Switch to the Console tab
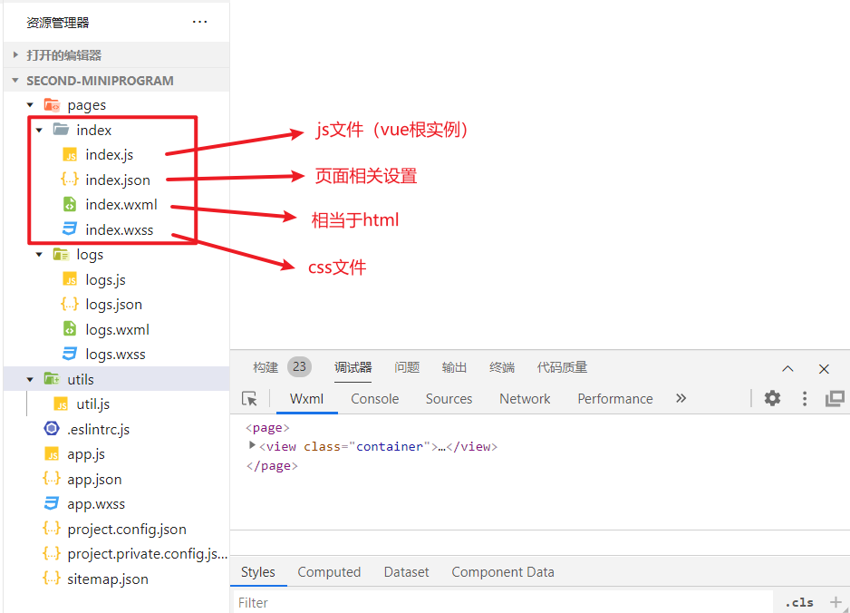This screenshot has width=850, height=613. pyautogui.click(x=374, y=399)
